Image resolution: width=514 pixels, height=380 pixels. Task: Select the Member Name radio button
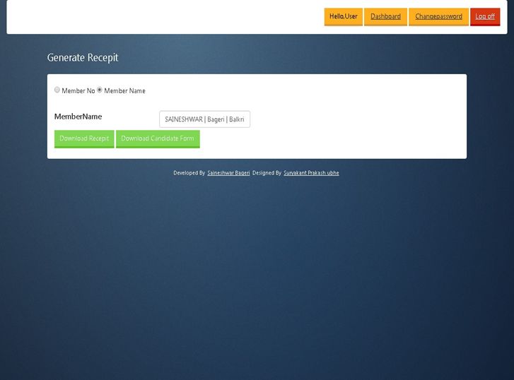coord(99,90)
